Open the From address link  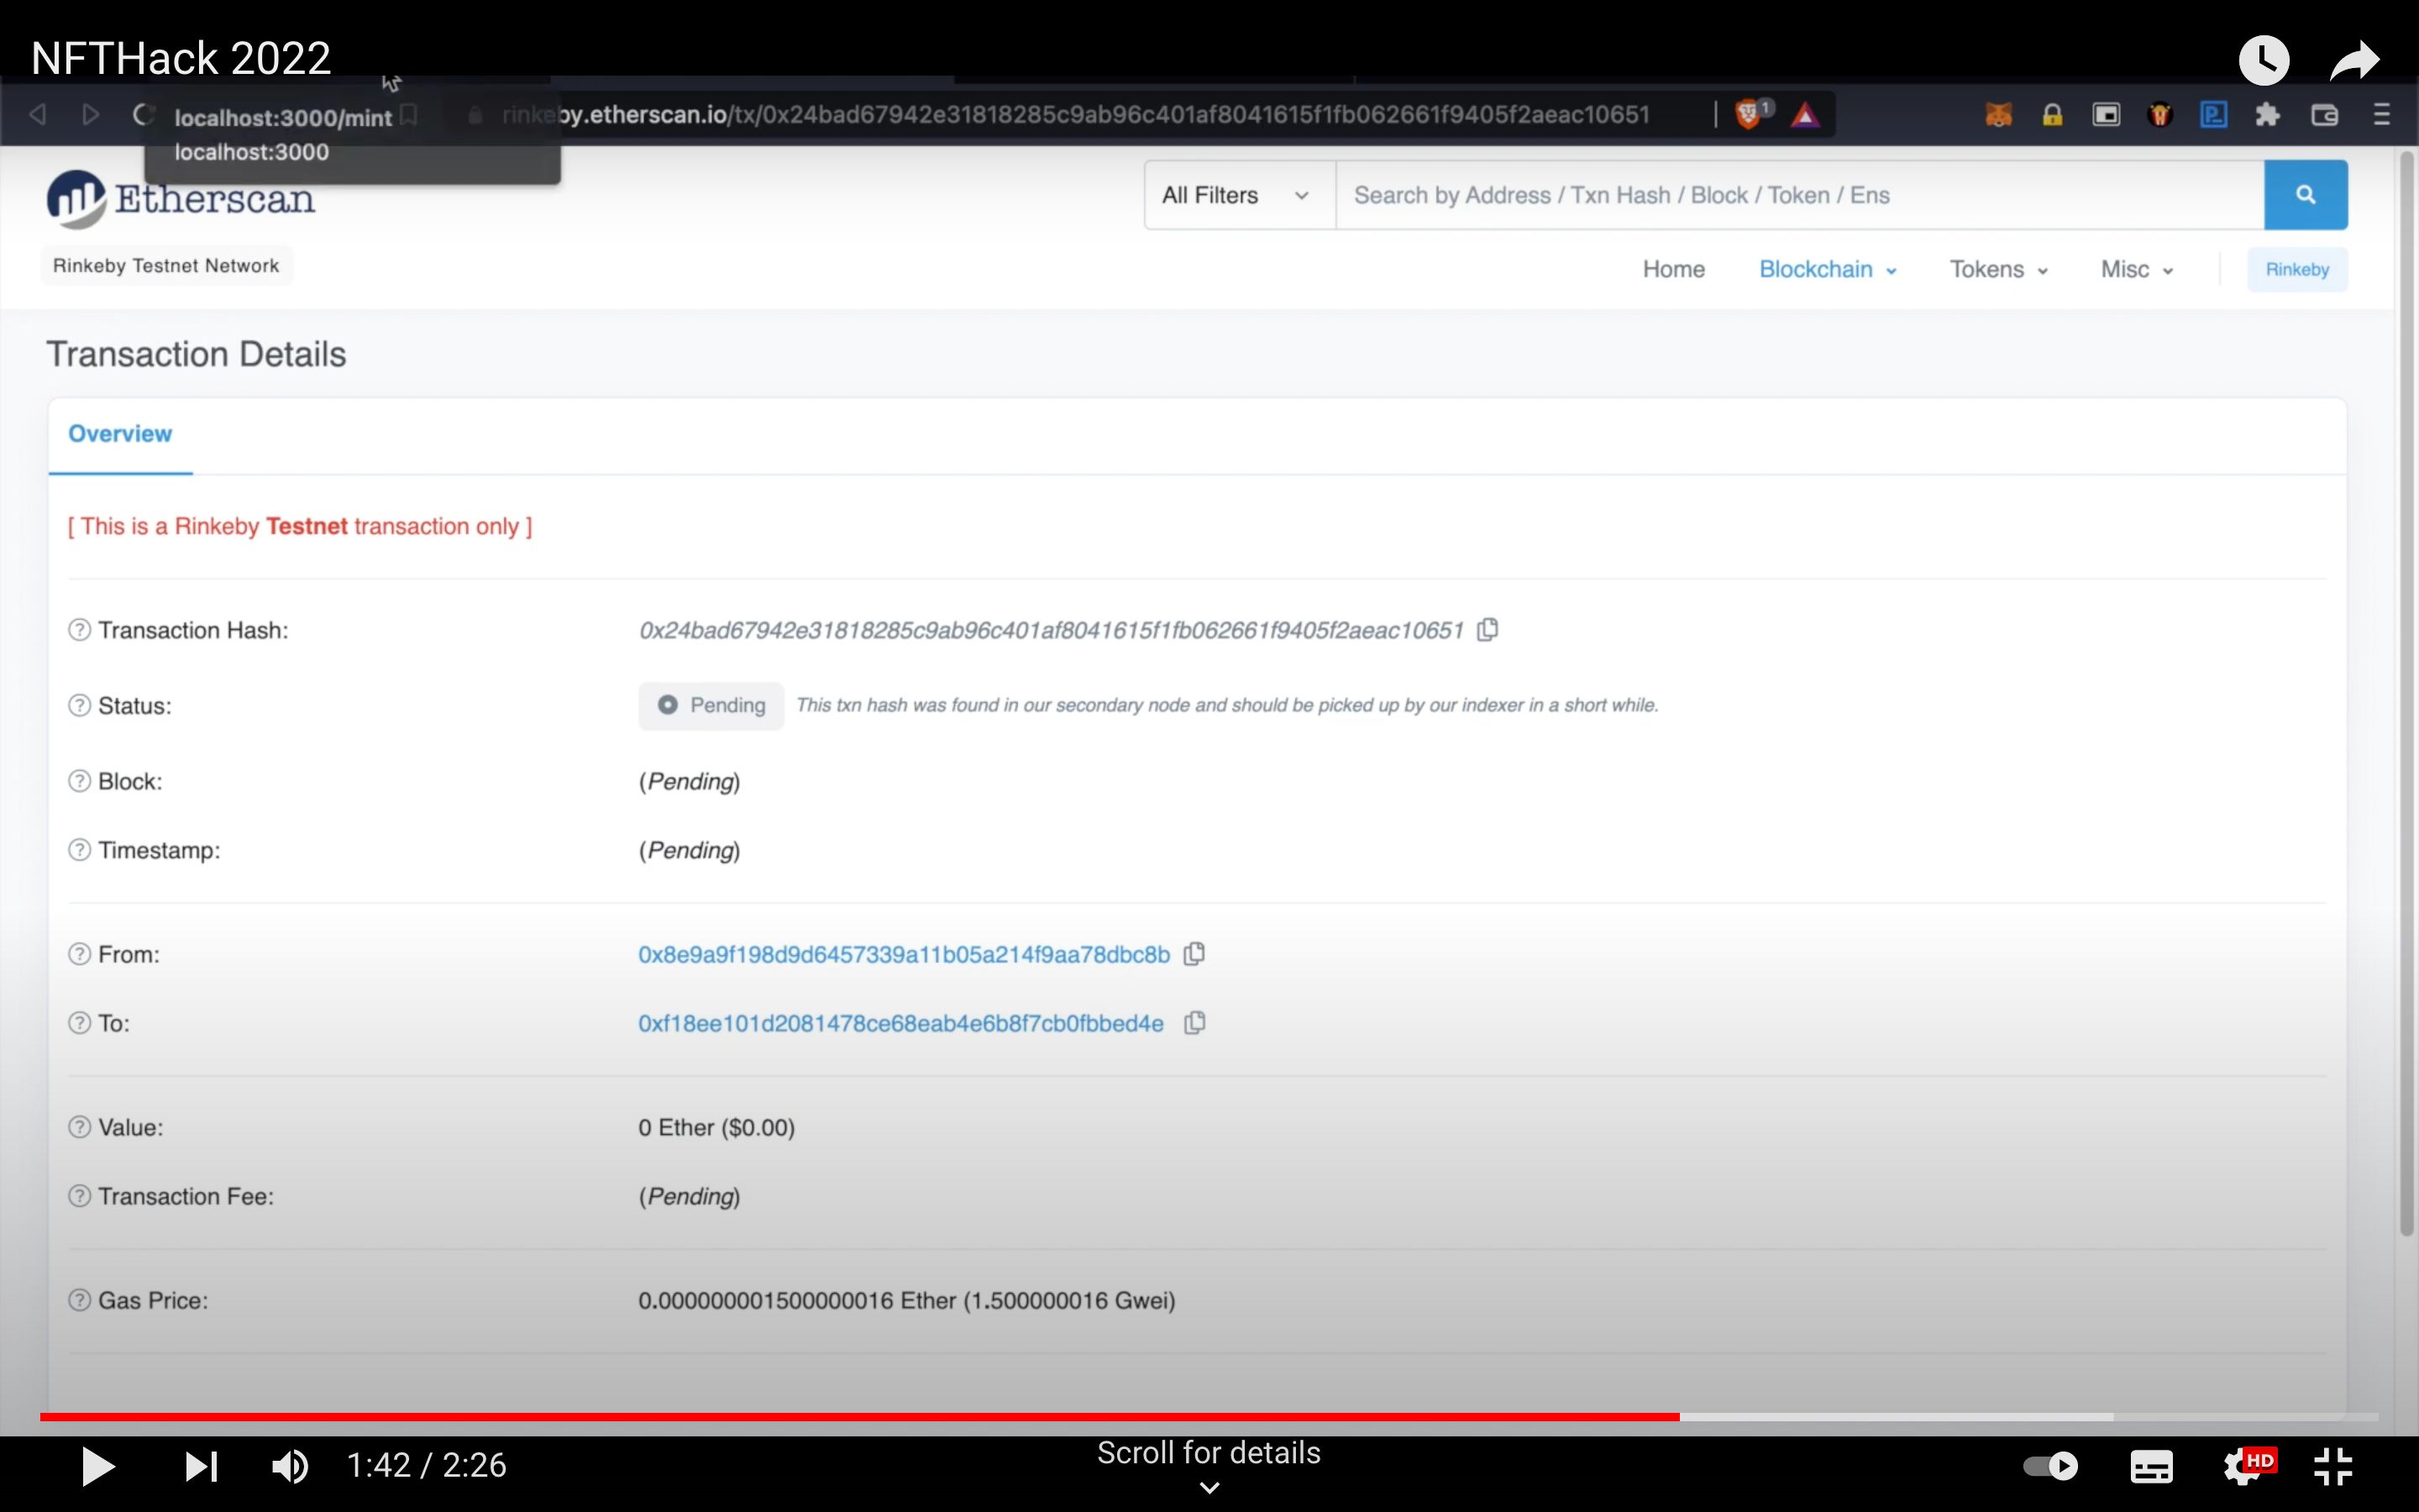coord(904,955)
